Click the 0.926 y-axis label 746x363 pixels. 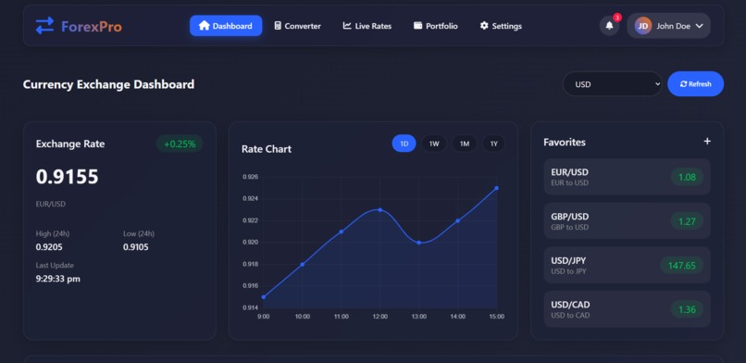click(250, 177)
